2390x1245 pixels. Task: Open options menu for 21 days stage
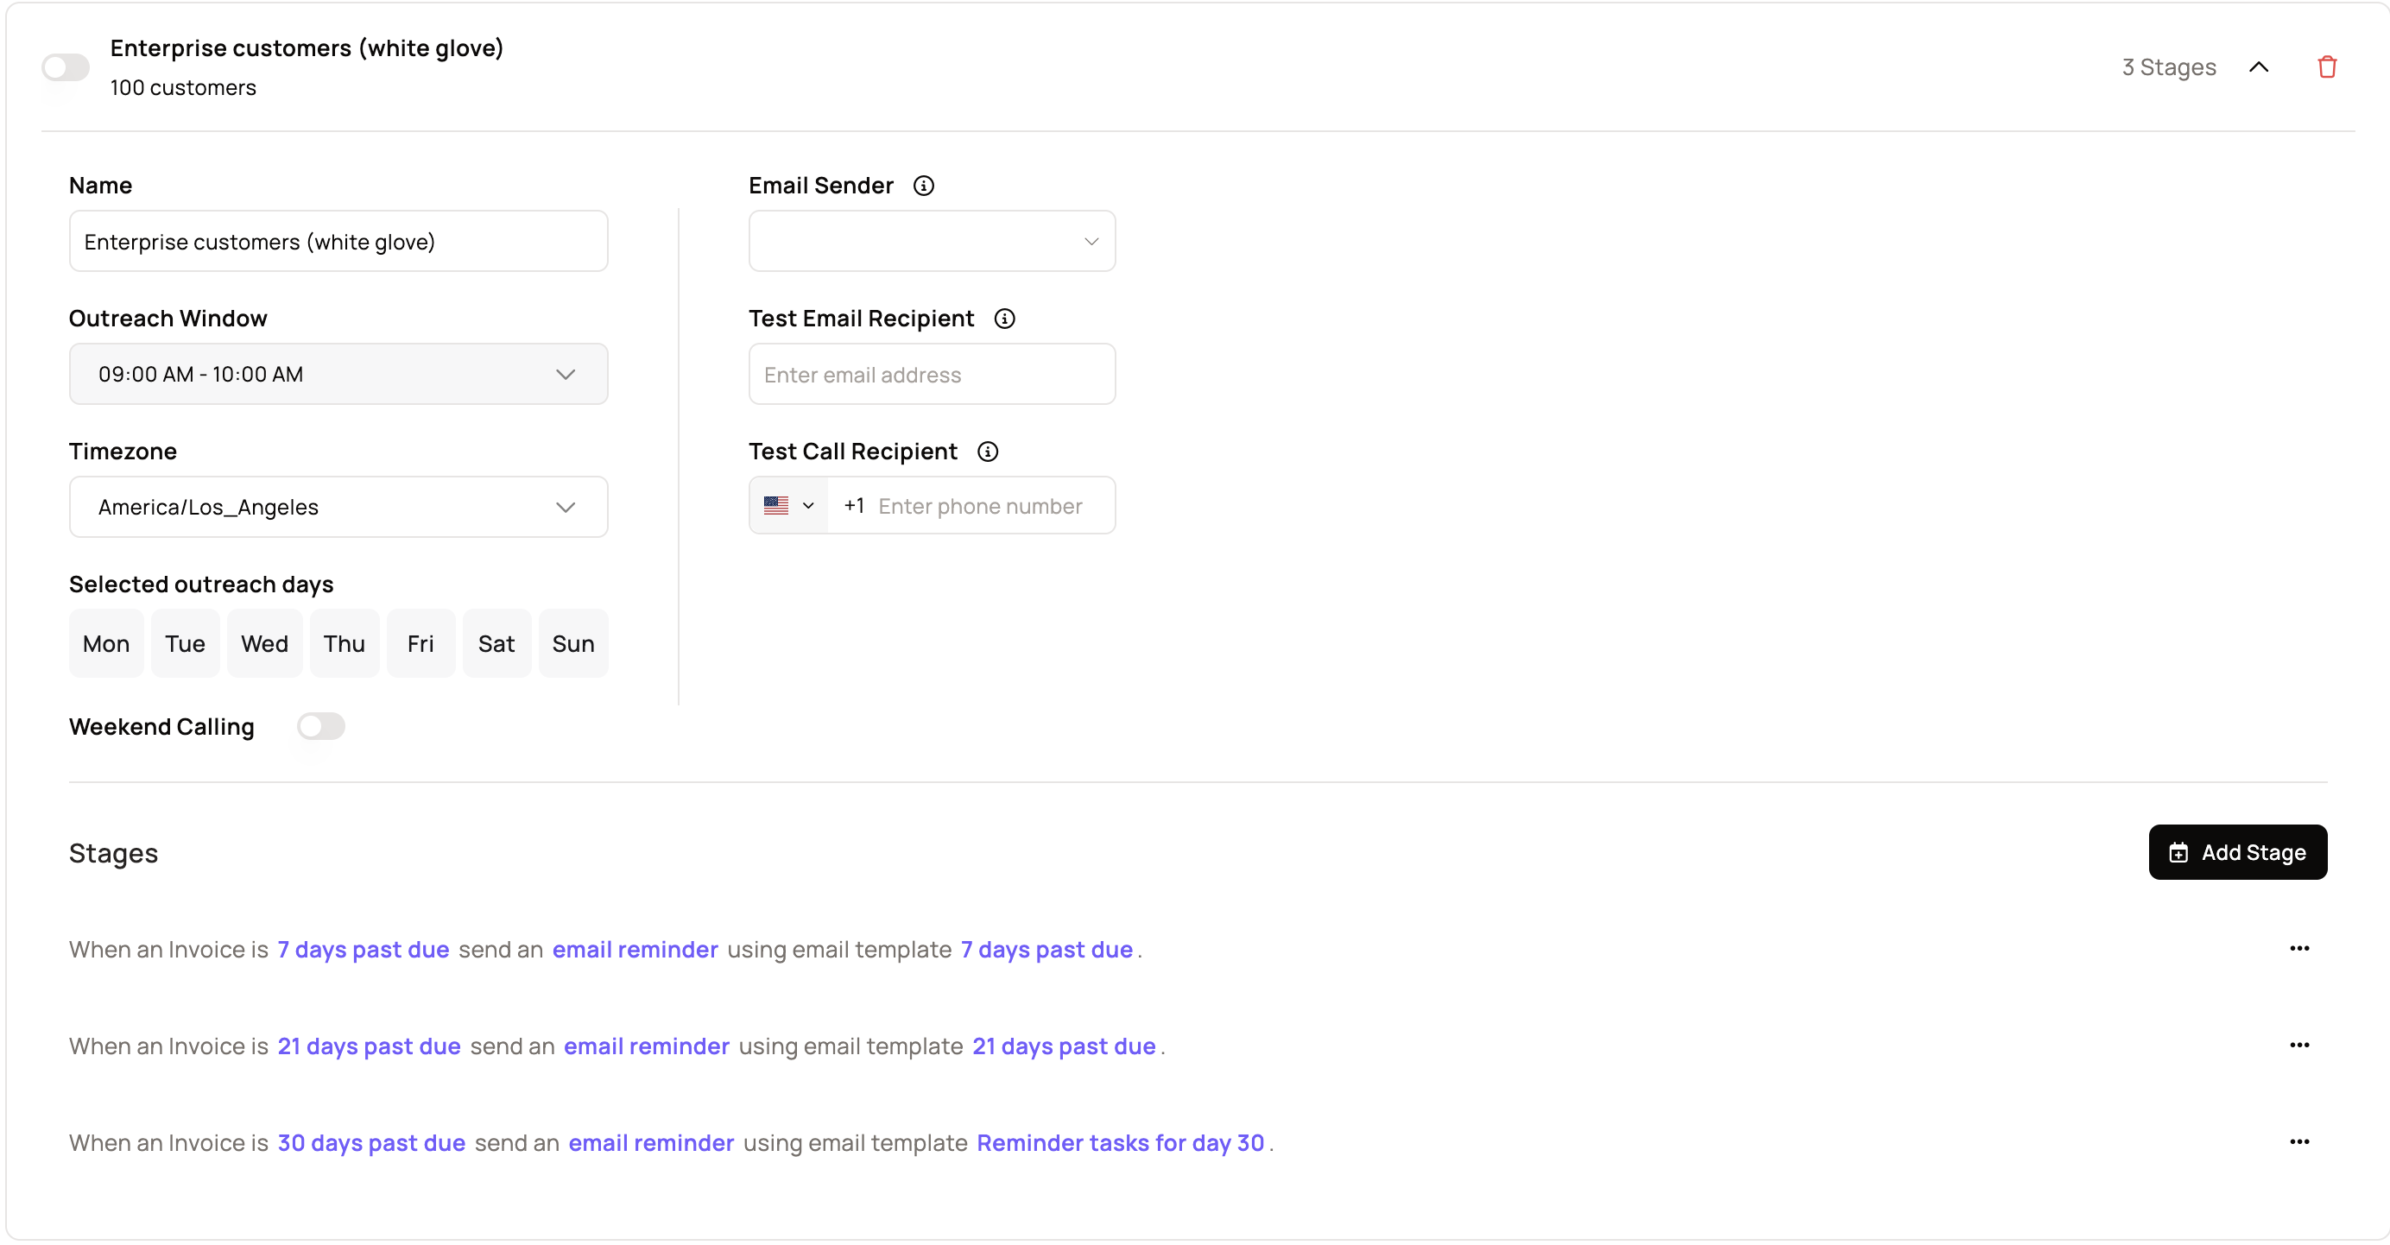tap(2298, 1045)
